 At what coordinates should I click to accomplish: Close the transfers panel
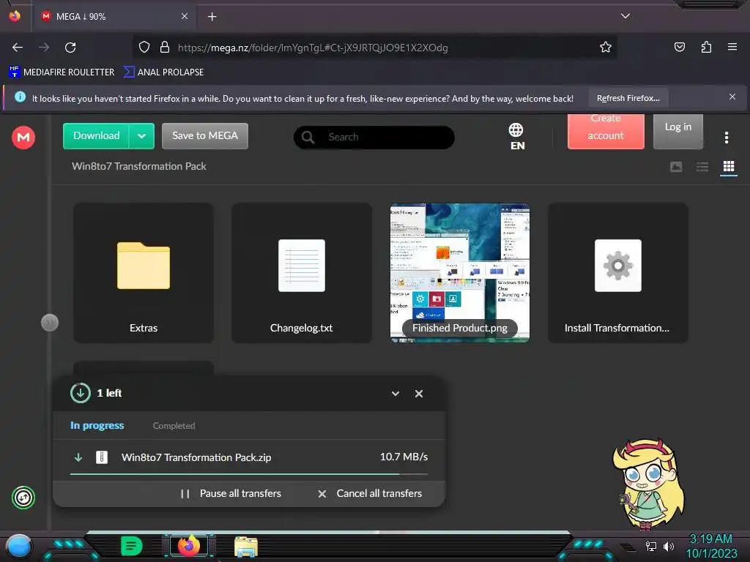click(418, 394)
